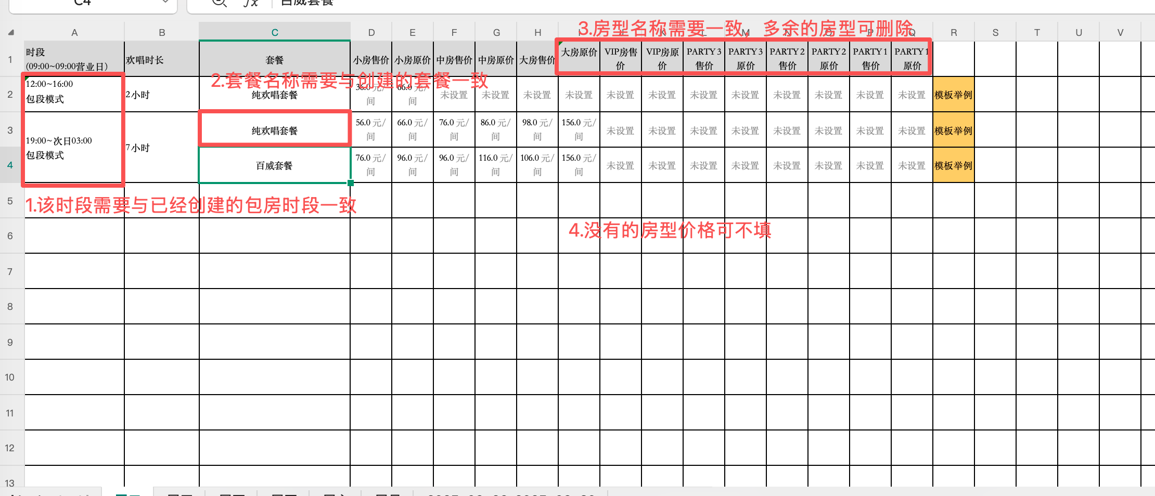Viewport: 1155px width, 496px height.
Task: Click '纯欢唱套餐' cell in row 3
Action: [x=275, y=130]
